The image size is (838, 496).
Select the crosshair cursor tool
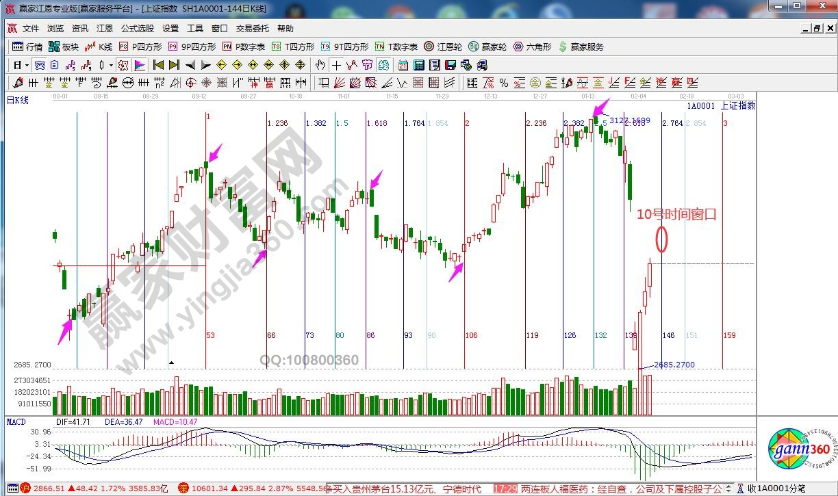tap(336, 66)
